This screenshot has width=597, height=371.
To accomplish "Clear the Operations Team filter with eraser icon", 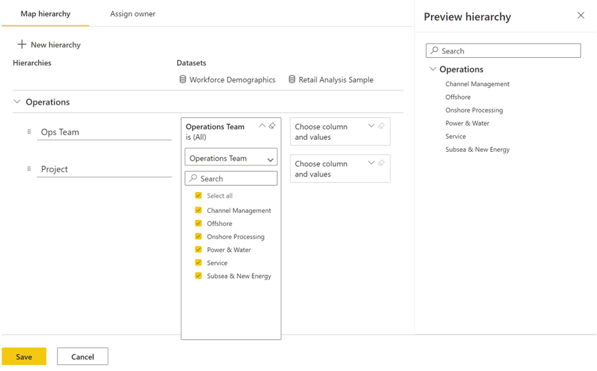I will [272, 126].
